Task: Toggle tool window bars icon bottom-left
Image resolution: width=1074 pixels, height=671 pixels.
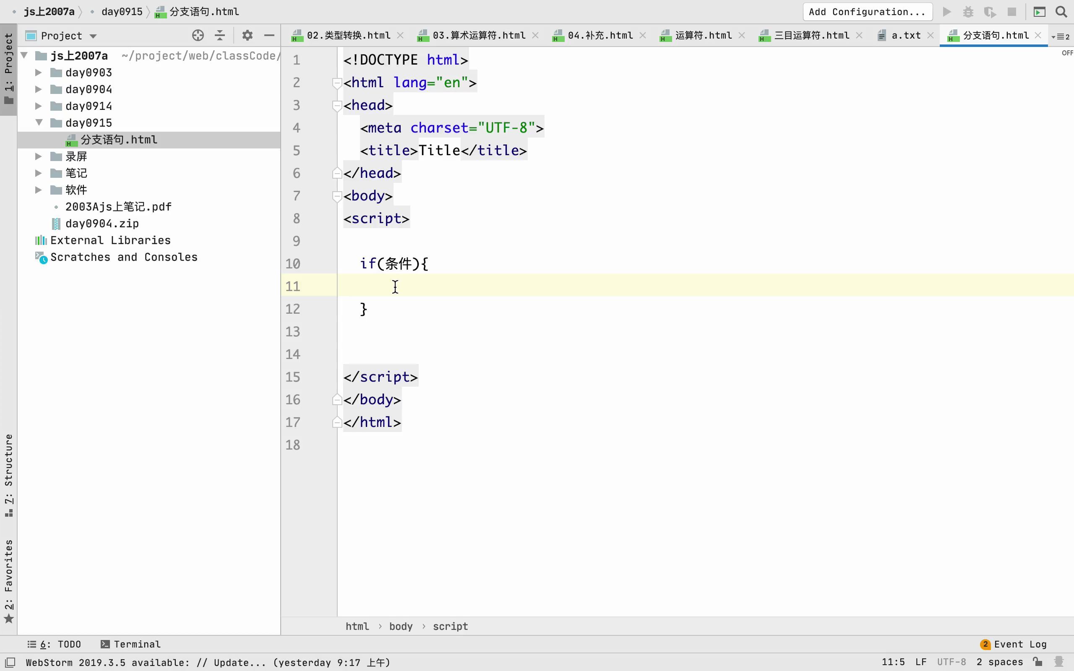Action: point(10,663)
